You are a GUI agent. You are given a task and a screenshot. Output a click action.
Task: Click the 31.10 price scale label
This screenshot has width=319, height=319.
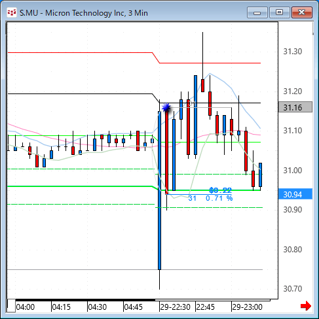(x=293, y=131)
